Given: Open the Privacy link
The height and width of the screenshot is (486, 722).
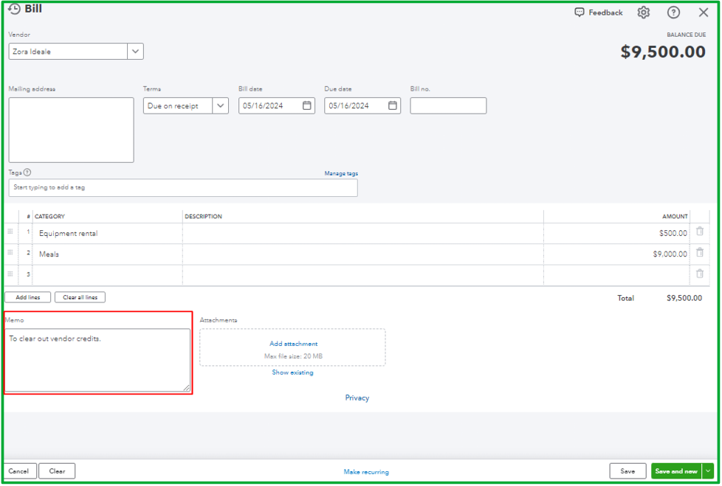Looking at the screenshot, I should 357,398.
